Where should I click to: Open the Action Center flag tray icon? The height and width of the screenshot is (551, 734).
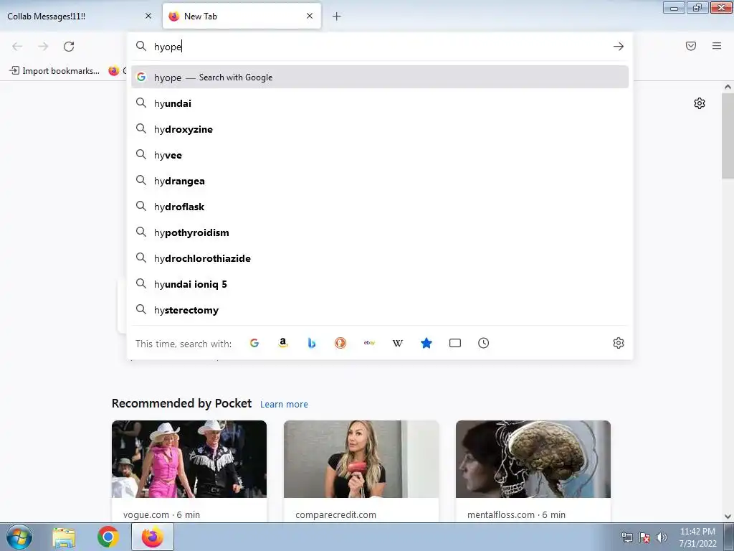click(x=644, y=537)
